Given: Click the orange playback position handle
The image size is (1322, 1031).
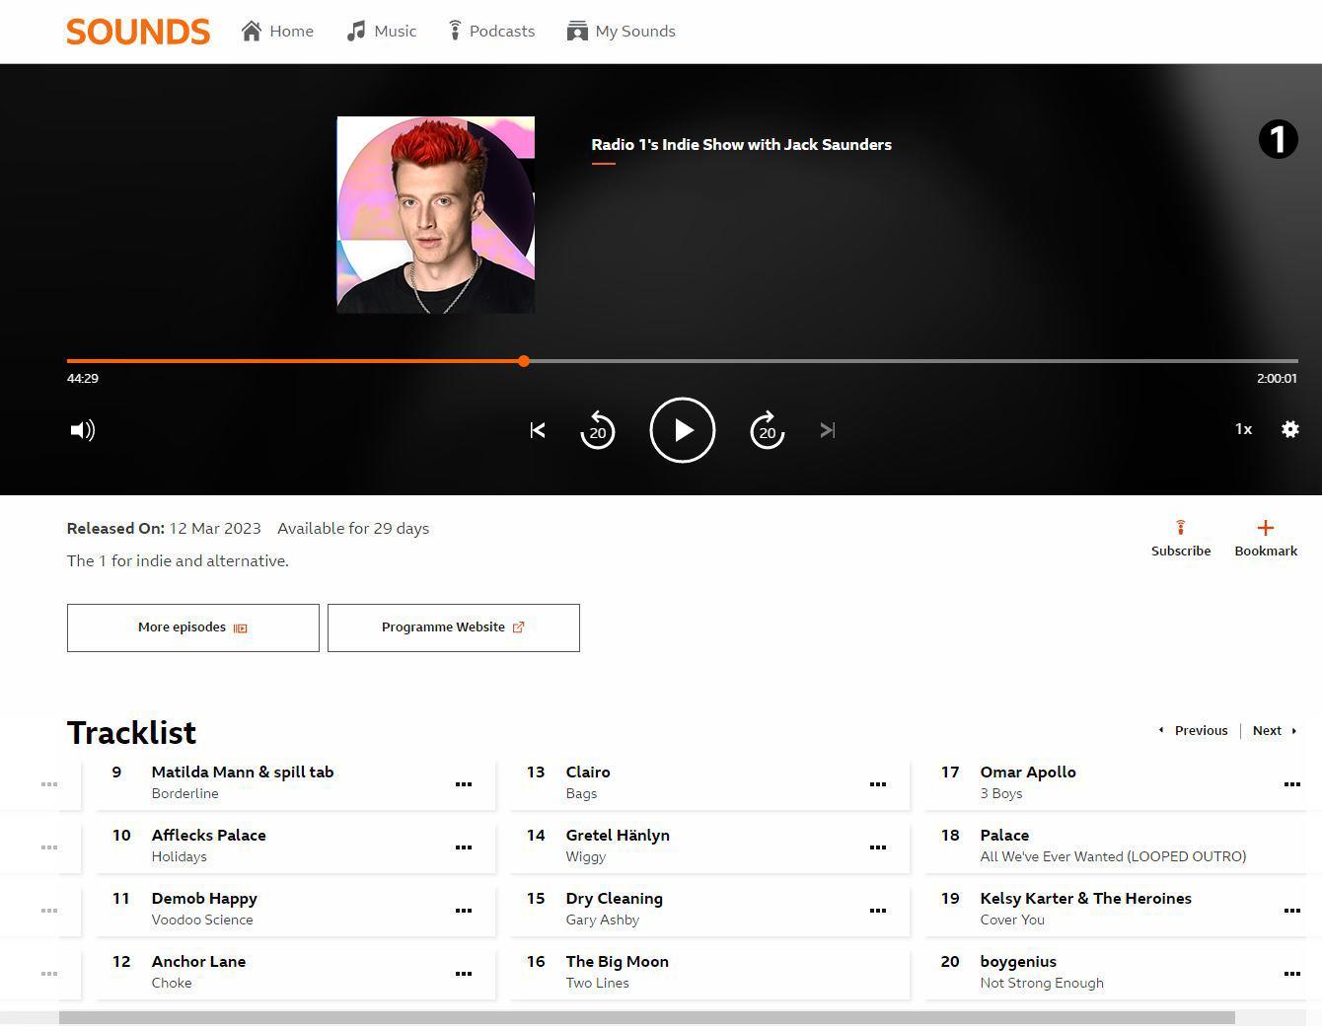Looking at the screenshot, I should click(x=524, y=361).
